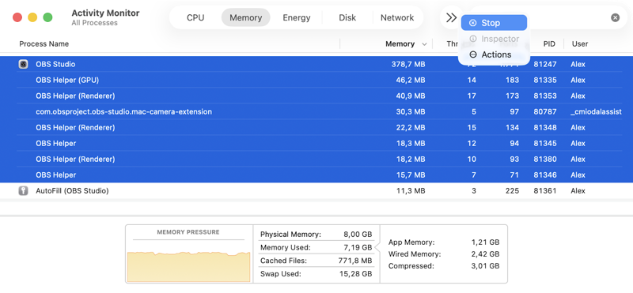Select the AutoFill (OBS Studio) row
The image size is (633, 293).
pyautogui.click(x=316, y=190)
